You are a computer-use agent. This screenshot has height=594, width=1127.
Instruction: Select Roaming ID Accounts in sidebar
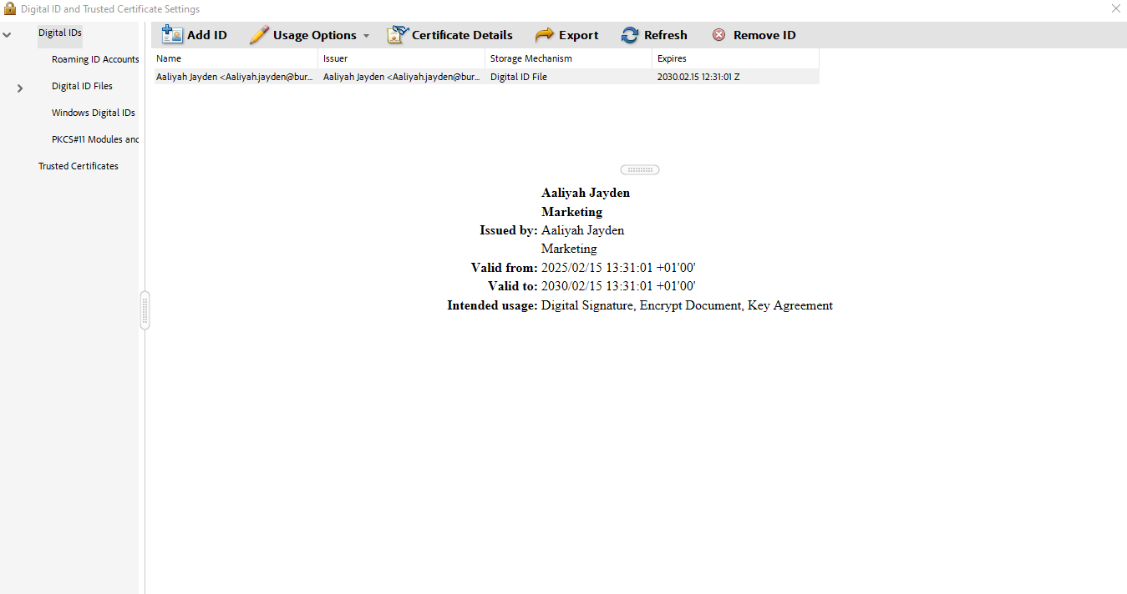click(95, 59)
